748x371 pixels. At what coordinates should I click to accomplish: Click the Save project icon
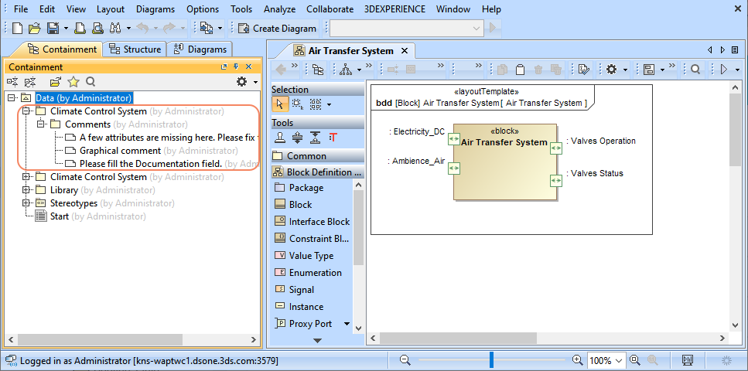pos(53,28)
